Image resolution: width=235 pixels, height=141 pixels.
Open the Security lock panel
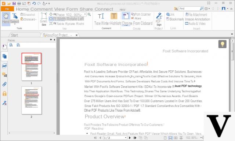(4, 94)
